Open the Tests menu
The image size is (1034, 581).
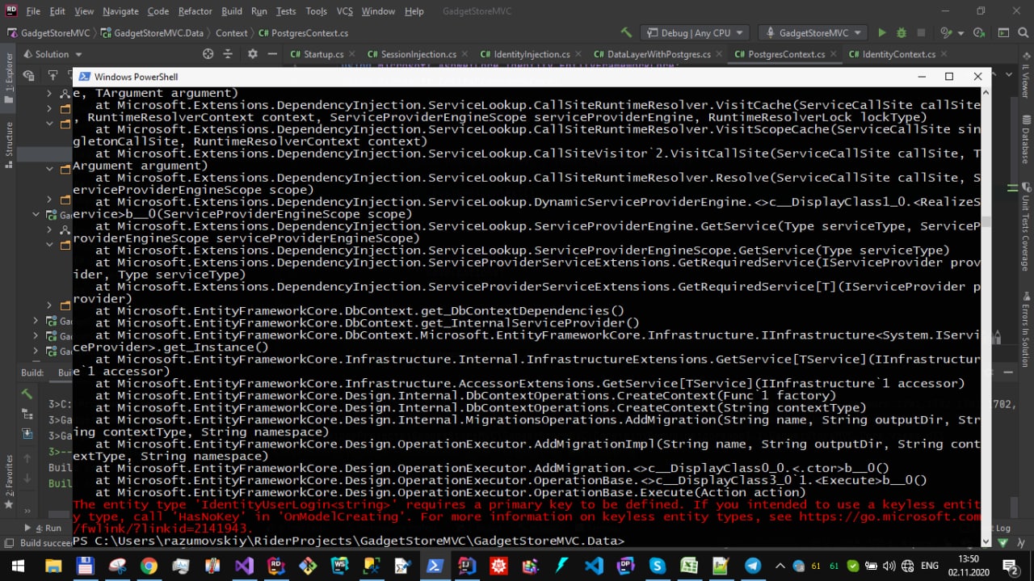[286, 11]
